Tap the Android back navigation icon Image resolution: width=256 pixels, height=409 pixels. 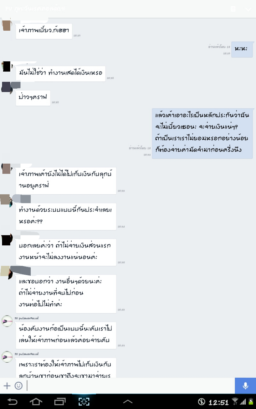13,402
